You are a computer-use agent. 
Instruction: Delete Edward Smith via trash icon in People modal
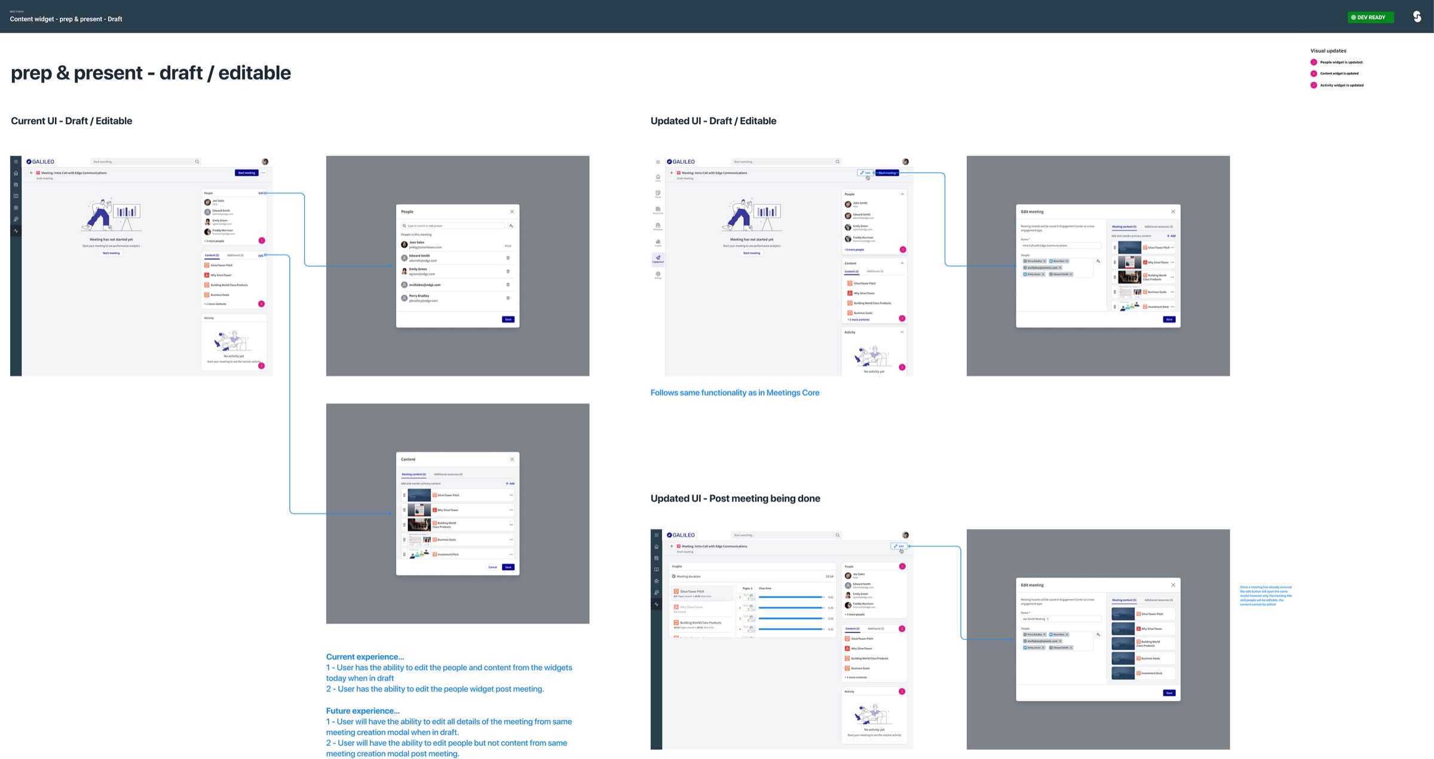[x=508, y=258]
